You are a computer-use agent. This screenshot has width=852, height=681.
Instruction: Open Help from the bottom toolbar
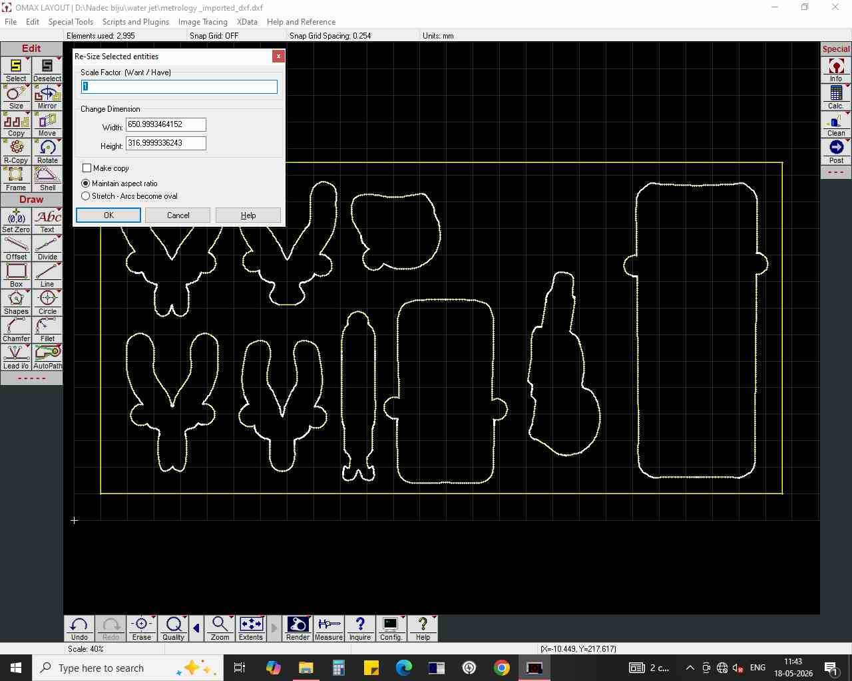pos(423,628)
